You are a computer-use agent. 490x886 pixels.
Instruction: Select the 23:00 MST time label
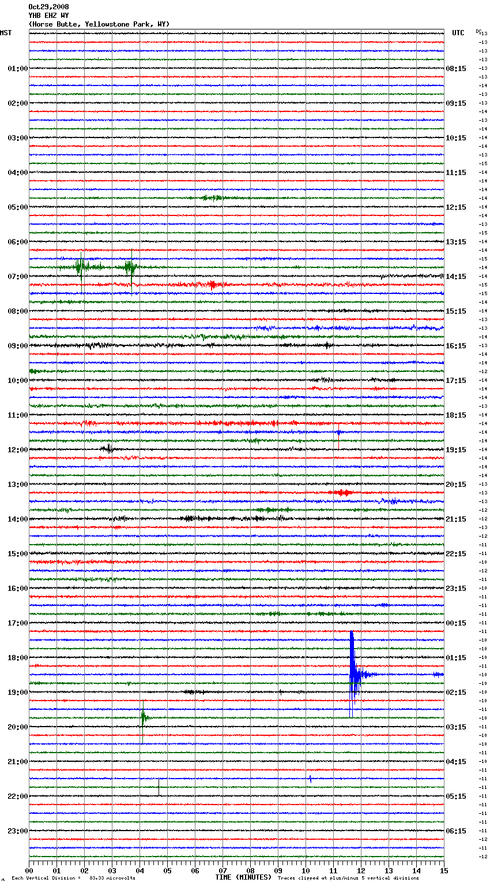[18, 831]
